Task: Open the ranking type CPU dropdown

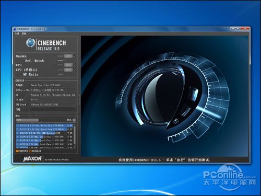Action: click(x=27, y=120)
